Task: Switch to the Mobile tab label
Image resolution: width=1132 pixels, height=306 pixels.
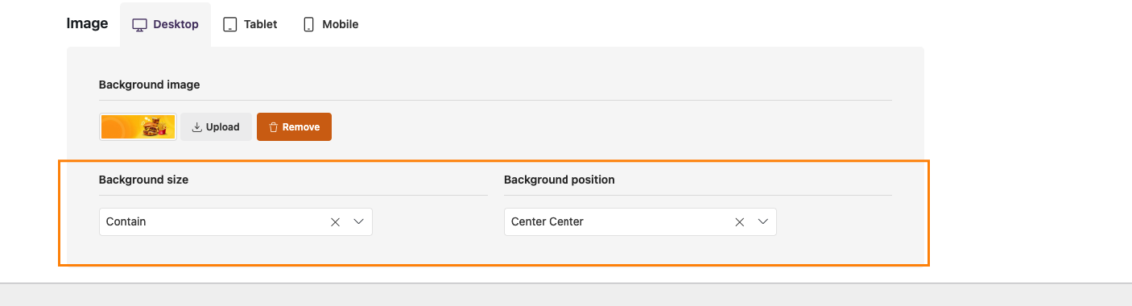Action: click(x=341, y=25)
